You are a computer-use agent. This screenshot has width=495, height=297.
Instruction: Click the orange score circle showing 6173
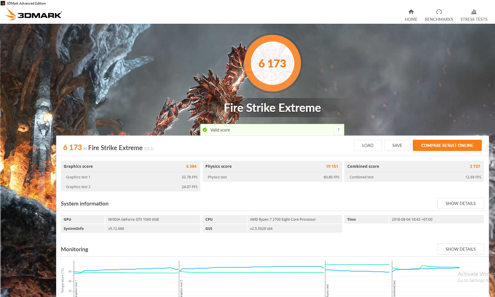[x=272, y=63]
